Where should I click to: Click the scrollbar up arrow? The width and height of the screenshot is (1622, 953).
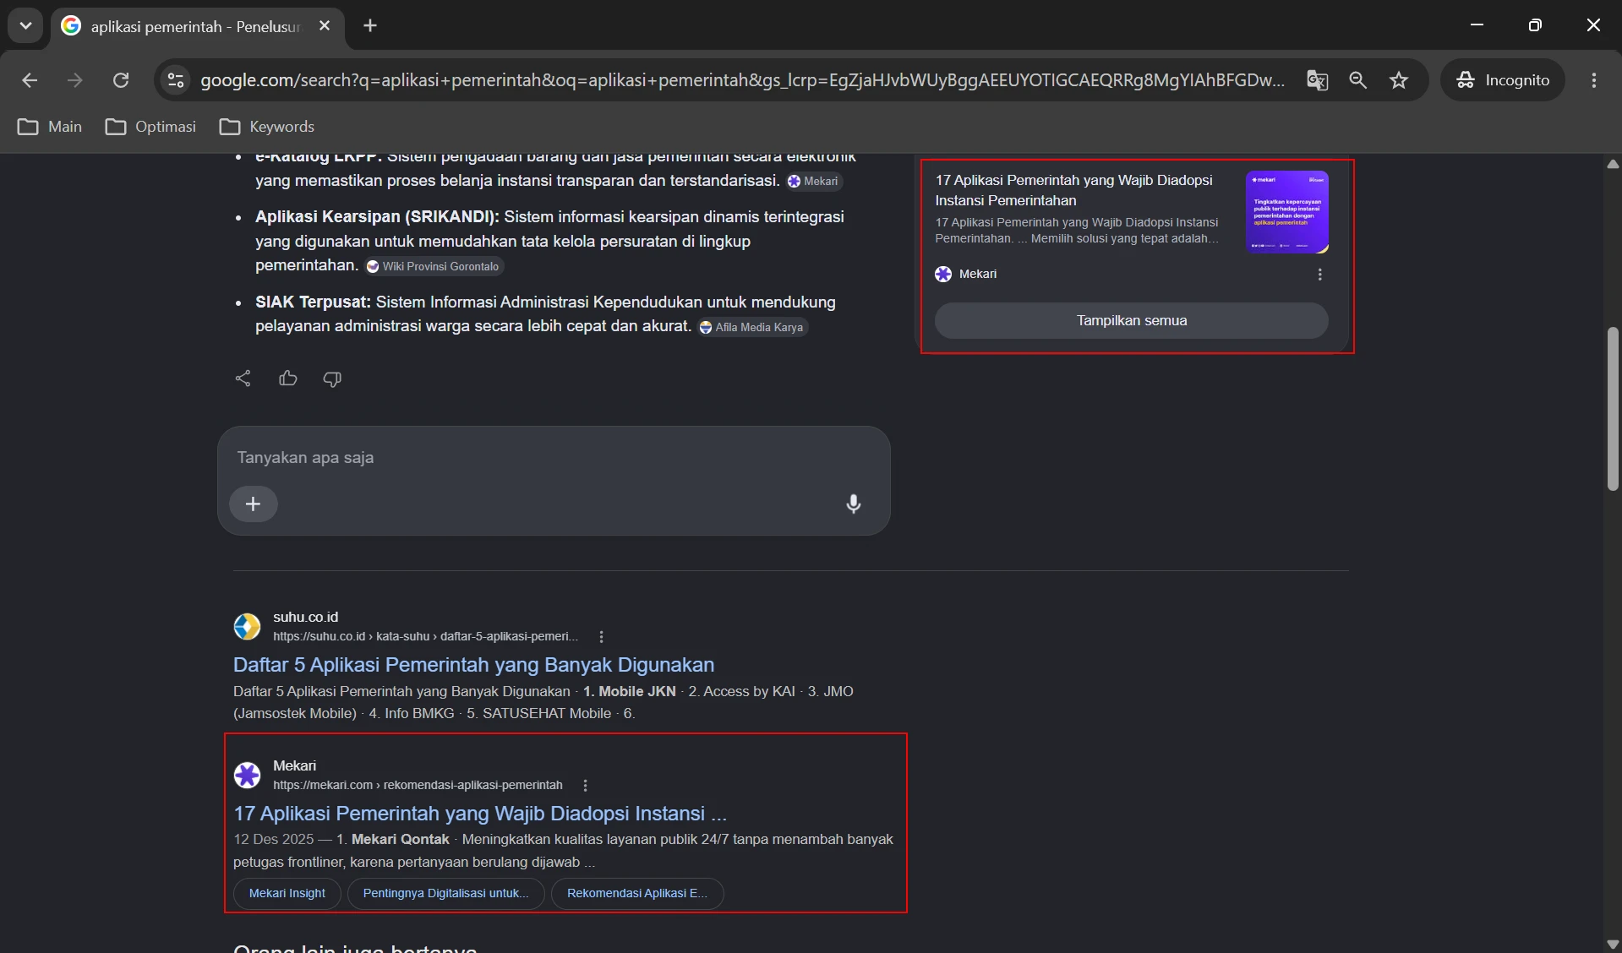1613,164
